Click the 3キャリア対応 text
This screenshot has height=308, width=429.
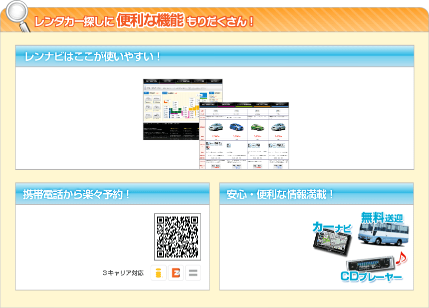[123, 273]
